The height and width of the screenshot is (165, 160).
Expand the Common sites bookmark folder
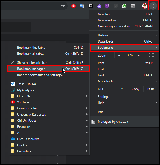49,108
